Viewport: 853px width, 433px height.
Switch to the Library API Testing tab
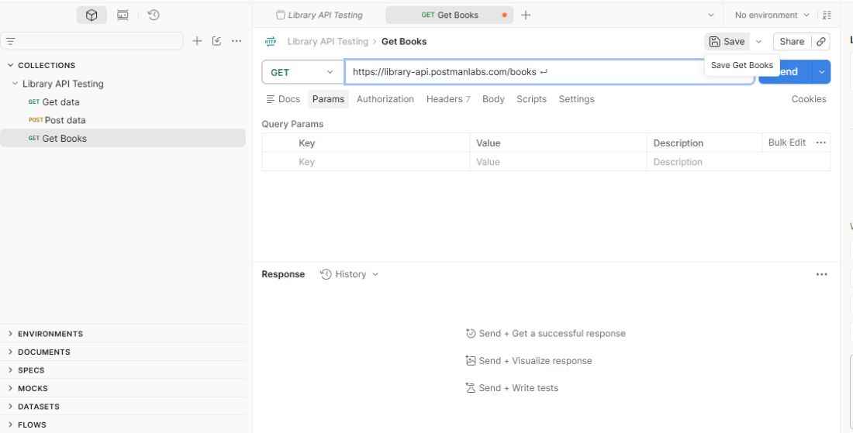click(319, 15)
